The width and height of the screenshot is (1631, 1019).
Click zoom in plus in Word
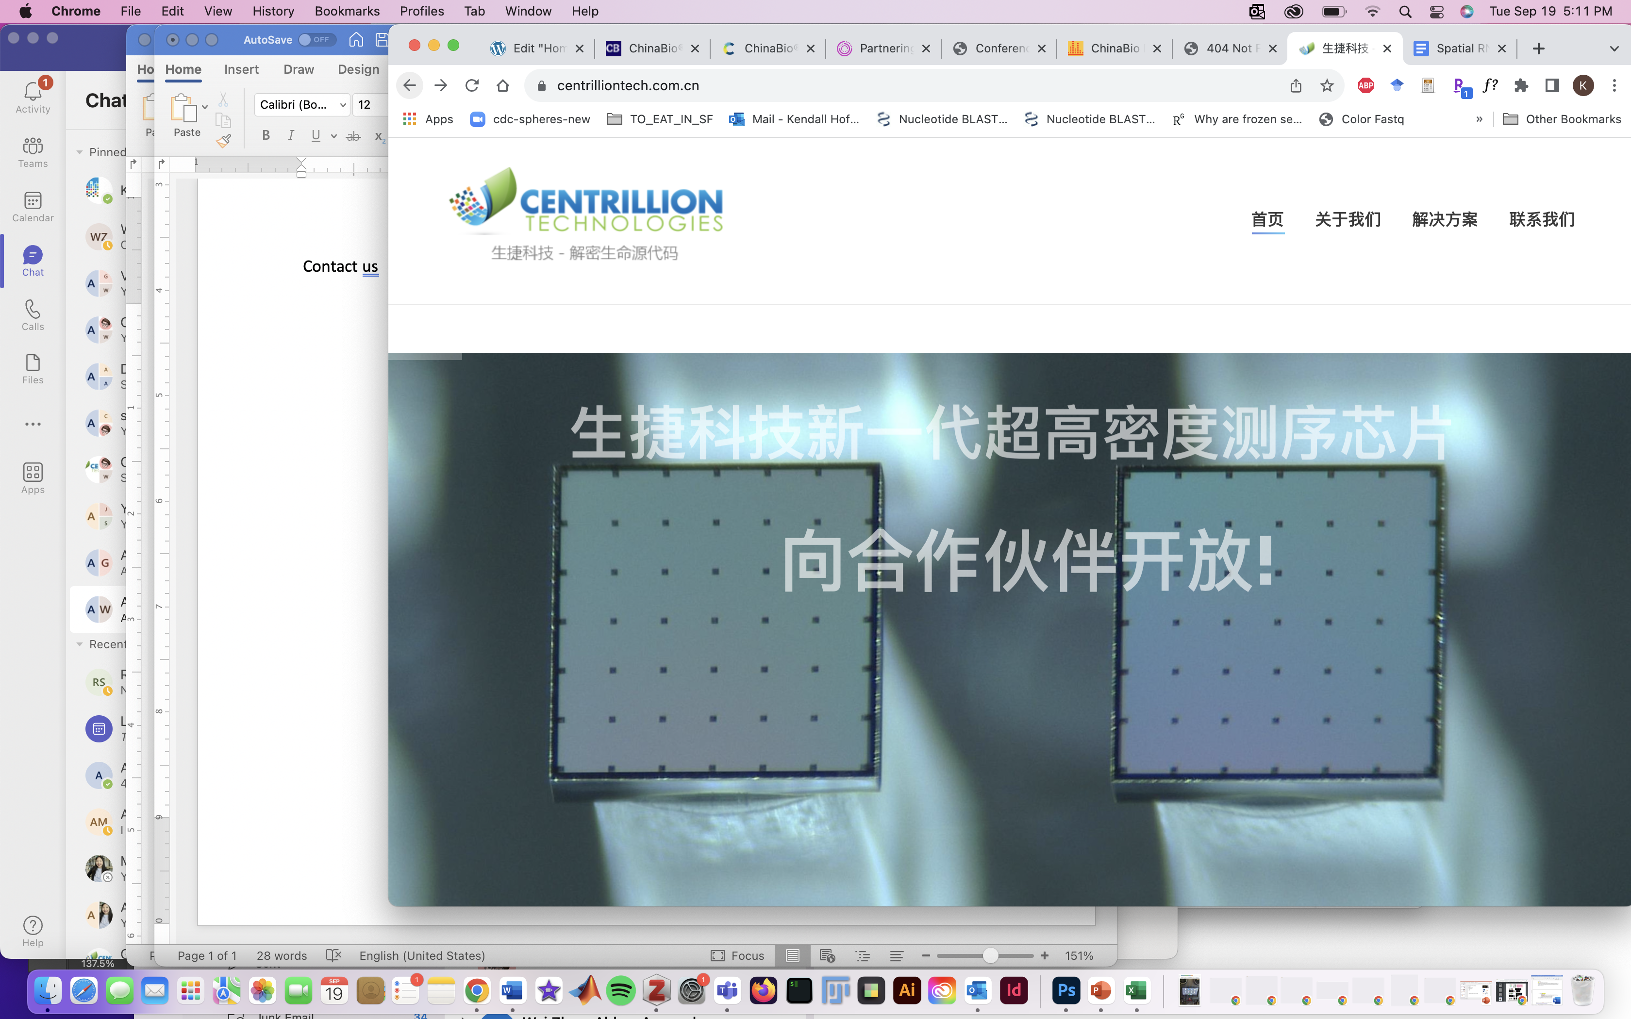point(1045,955)
